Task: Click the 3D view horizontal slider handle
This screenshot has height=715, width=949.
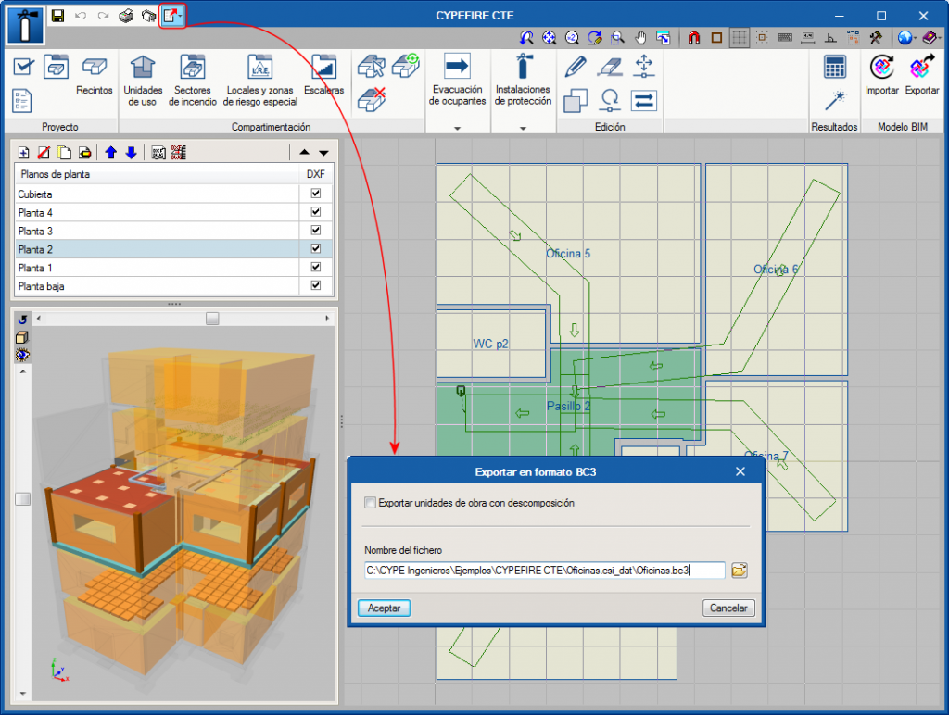Action: tap(212, 318)
